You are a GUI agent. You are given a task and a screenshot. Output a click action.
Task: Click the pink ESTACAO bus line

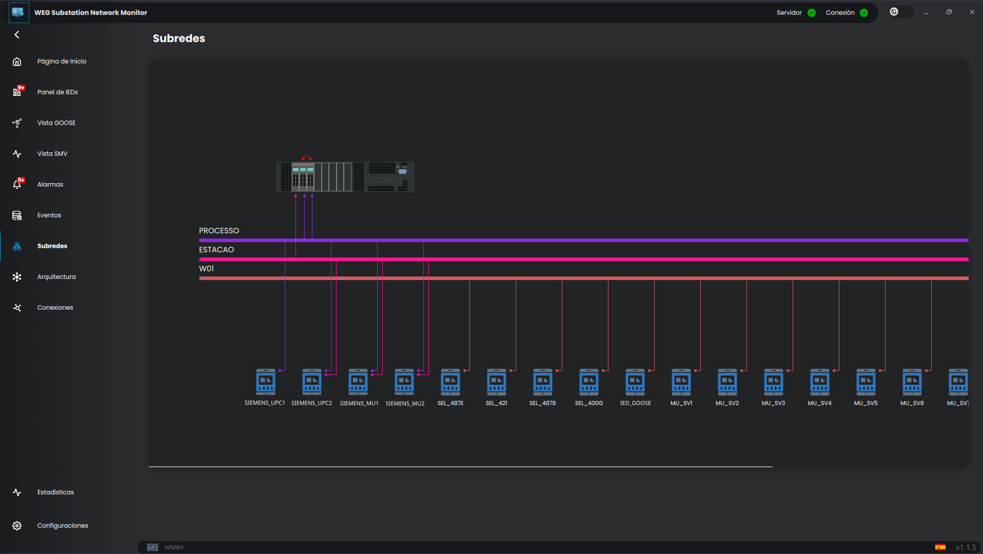pyautogui.click(x=564, y=259)
